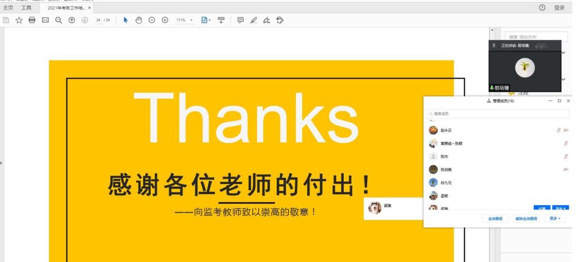Select the highlighter pen tool
Screen dimensions: 576x262
click(254, 20)
